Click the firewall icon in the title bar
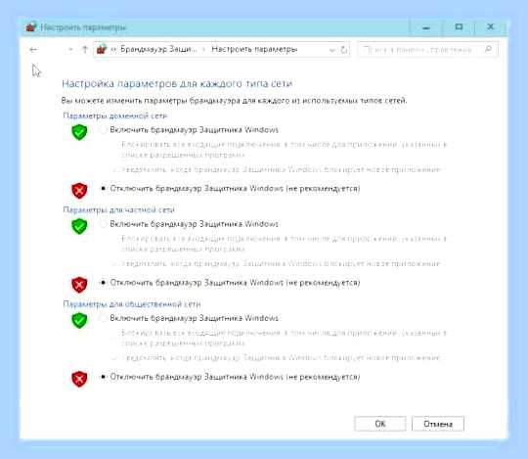528x459 pixels. [31, 27]
